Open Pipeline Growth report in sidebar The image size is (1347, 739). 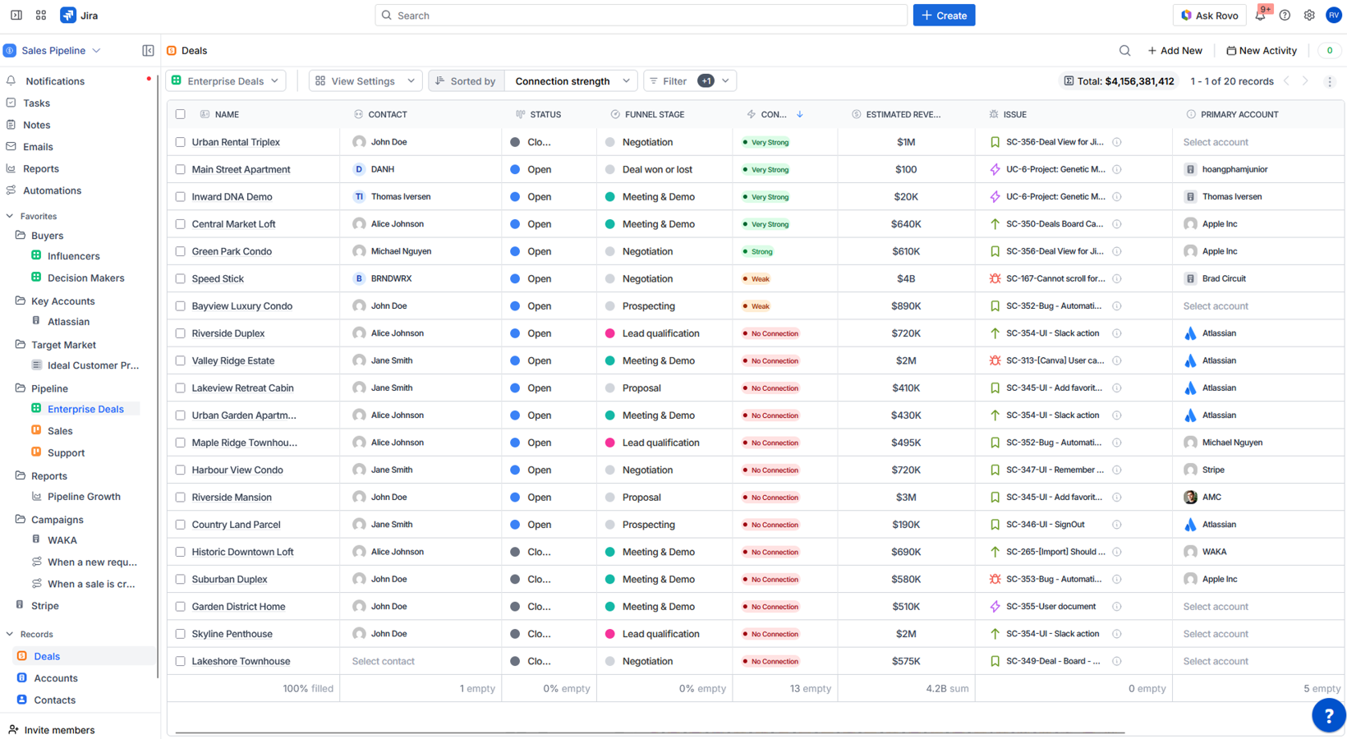click(x=84, y=497)
